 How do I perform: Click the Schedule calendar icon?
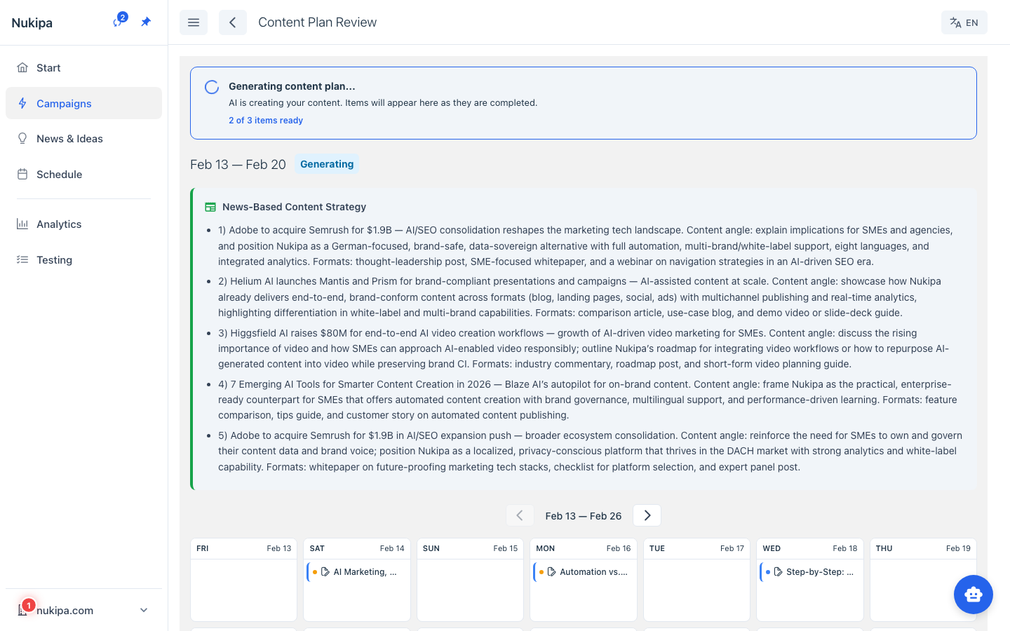[22, 175]
